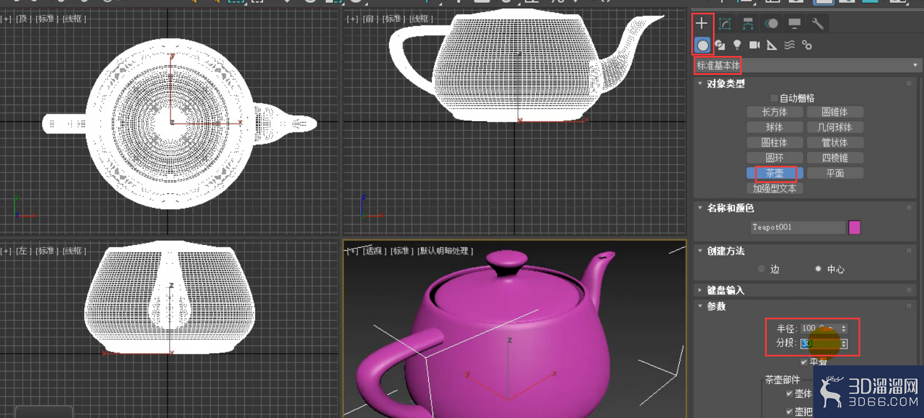Click the 平面 plane button

coord(835,174)
